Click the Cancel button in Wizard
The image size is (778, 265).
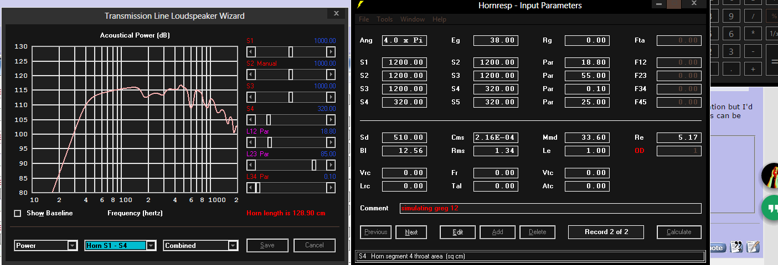314,245
